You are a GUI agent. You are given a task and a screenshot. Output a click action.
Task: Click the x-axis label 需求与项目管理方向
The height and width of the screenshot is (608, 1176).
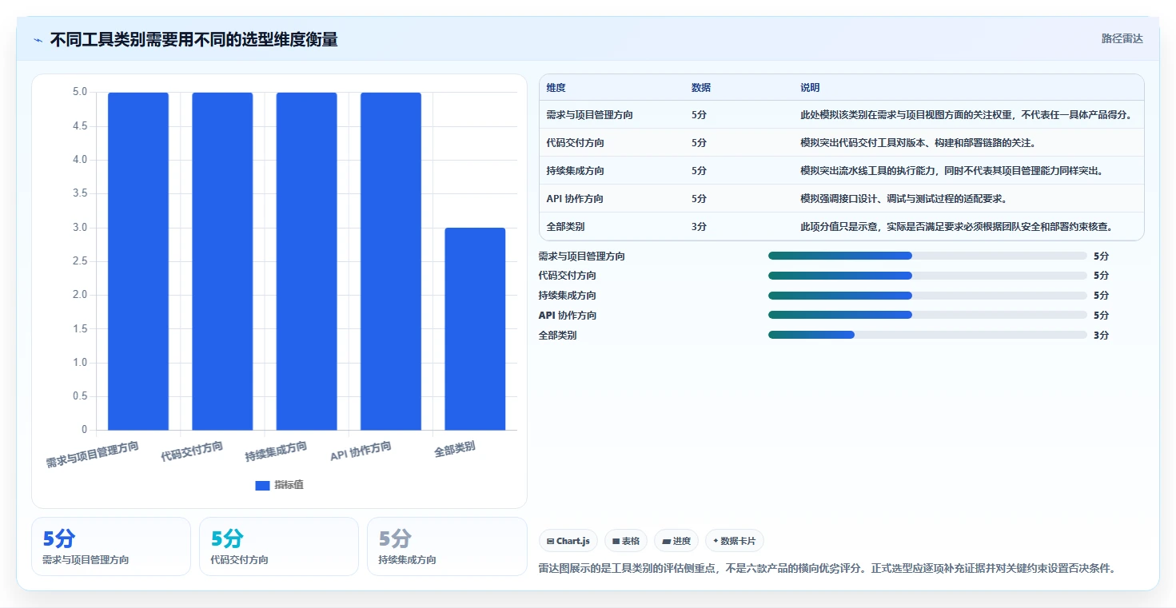pos(93,455)
